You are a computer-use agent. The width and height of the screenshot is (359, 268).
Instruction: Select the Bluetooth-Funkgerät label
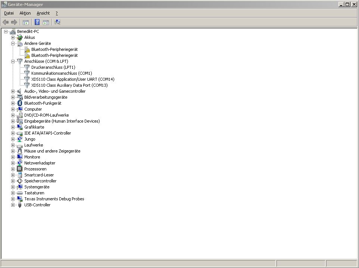(x=43, y=103)
